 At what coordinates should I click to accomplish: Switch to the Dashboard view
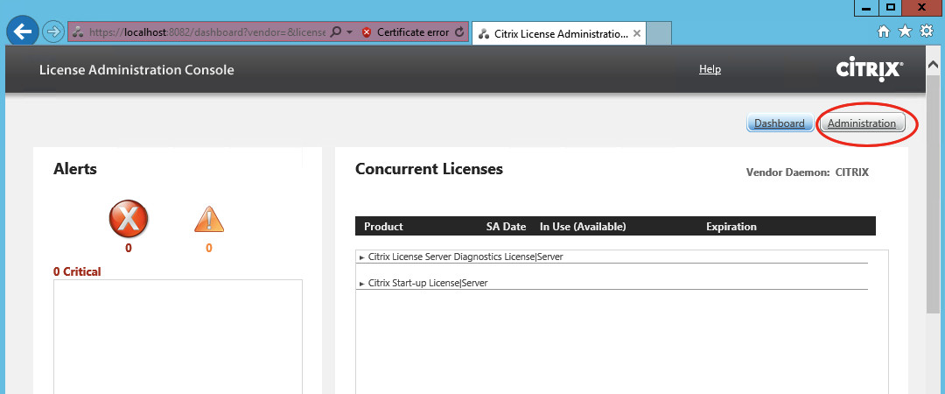[780, 123]
